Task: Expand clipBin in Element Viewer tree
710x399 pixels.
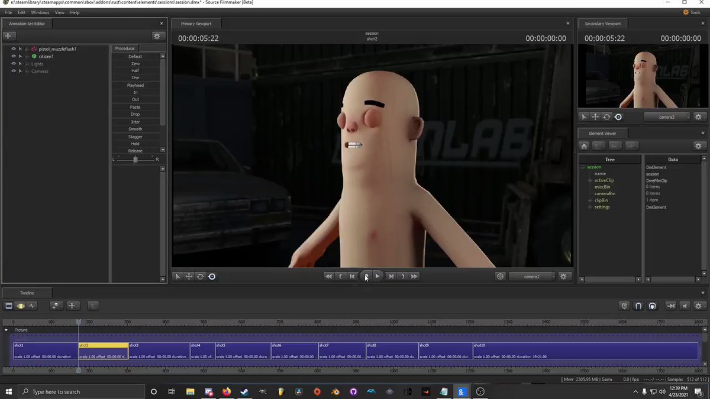Action: pyautogui.click(x=590, y=200)
